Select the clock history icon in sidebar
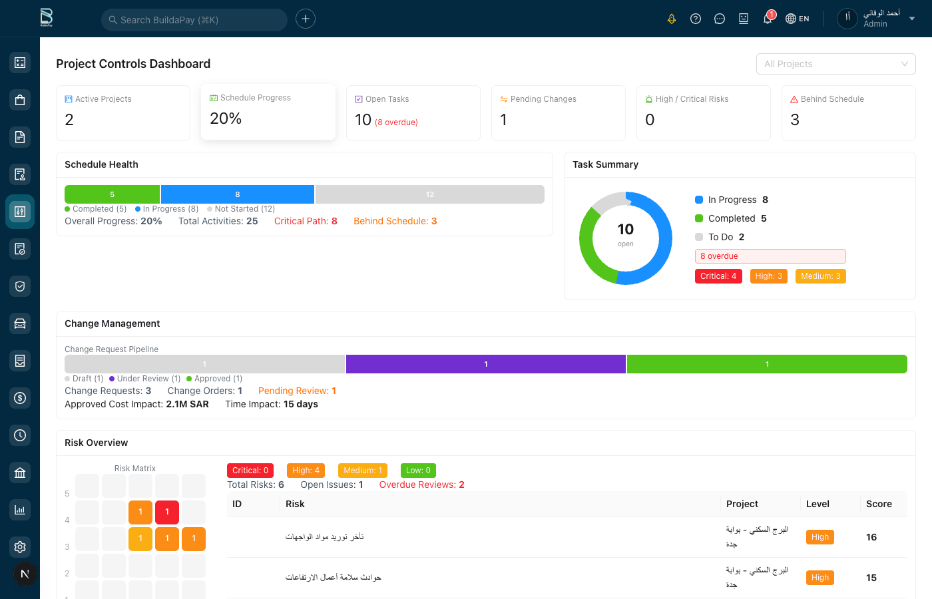This screenshot has width=932, height=599. [19, 435]
